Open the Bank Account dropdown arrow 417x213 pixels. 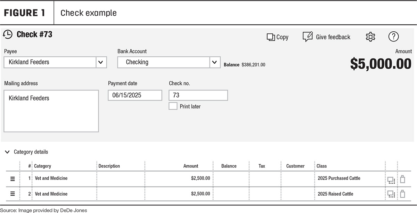pyautogui.click(x=215, y=62)
